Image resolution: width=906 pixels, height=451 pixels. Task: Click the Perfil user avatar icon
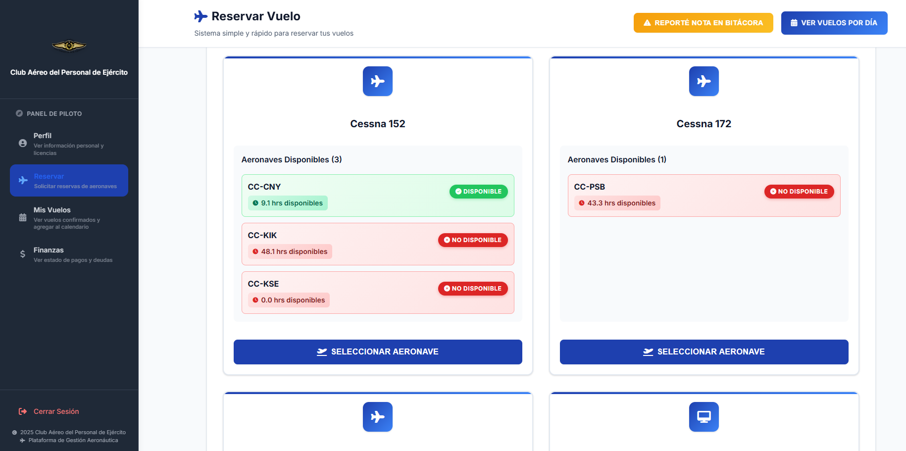coord(23,143)
